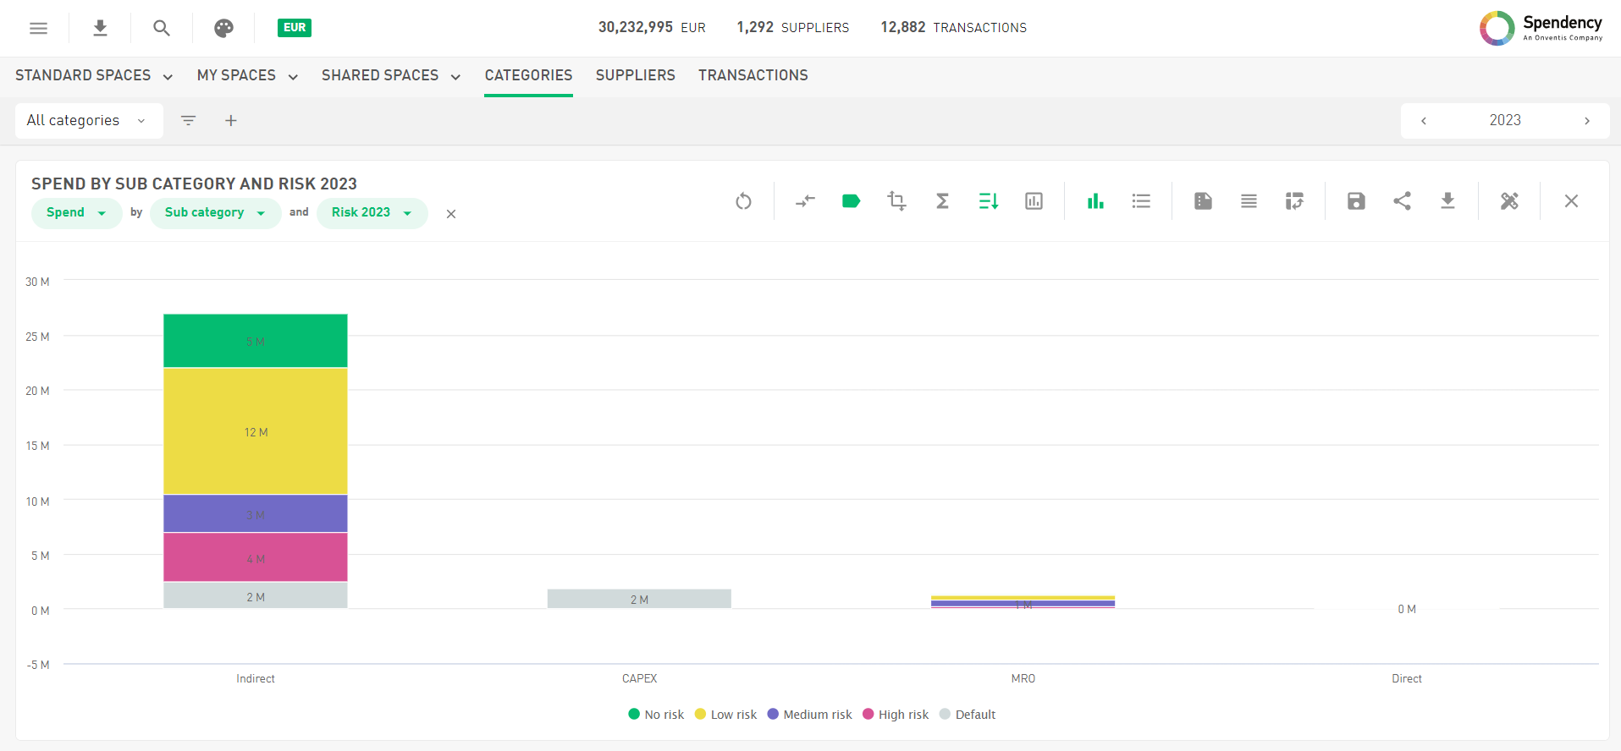This screenshot has width=1621, height=751.
Task: Share the chart via share icon
Action: (1402, 201)
